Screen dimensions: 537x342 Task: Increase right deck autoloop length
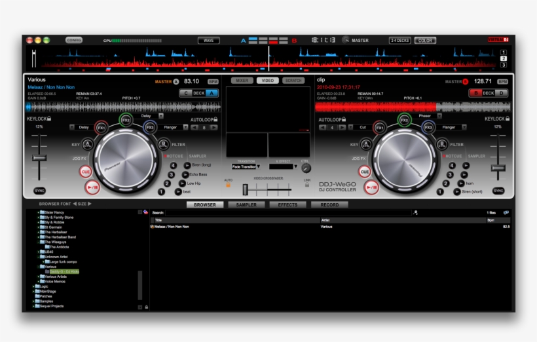(342, 128)
